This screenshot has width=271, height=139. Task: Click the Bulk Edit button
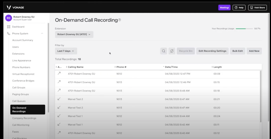point(237,51)
